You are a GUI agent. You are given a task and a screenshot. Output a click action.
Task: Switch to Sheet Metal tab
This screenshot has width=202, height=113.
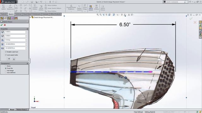pos(27,14)
